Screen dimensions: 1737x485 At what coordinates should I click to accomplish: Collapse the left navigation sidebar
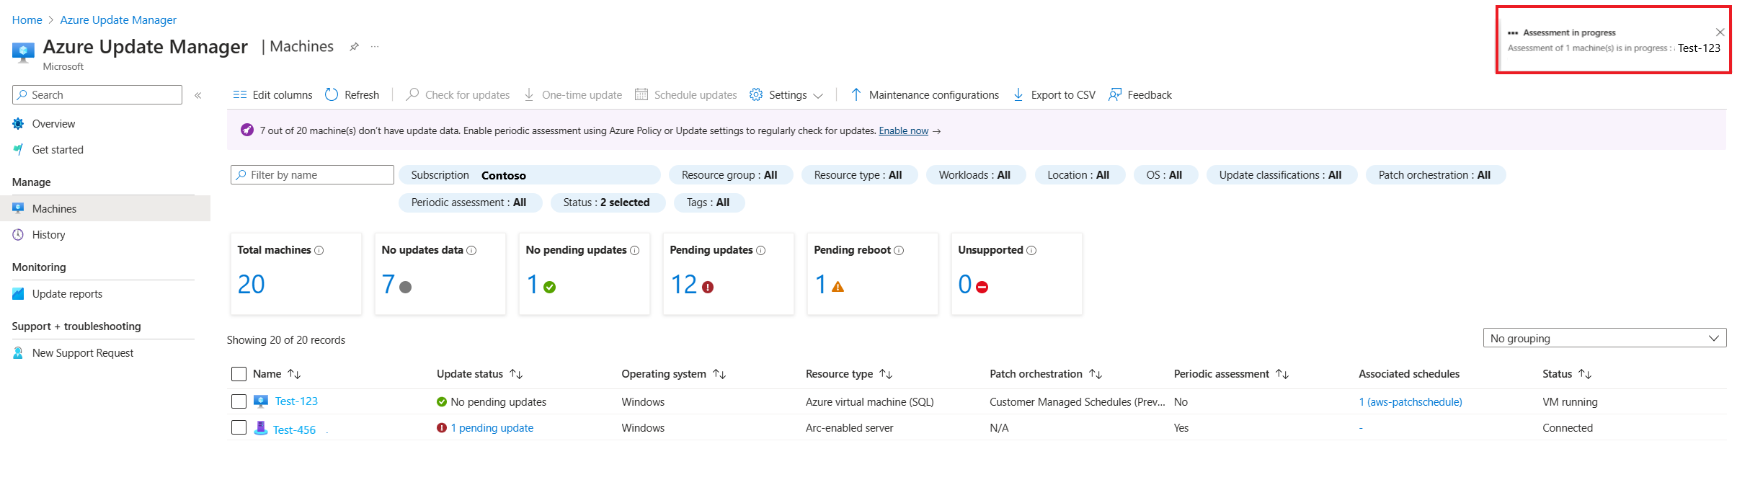197,95
